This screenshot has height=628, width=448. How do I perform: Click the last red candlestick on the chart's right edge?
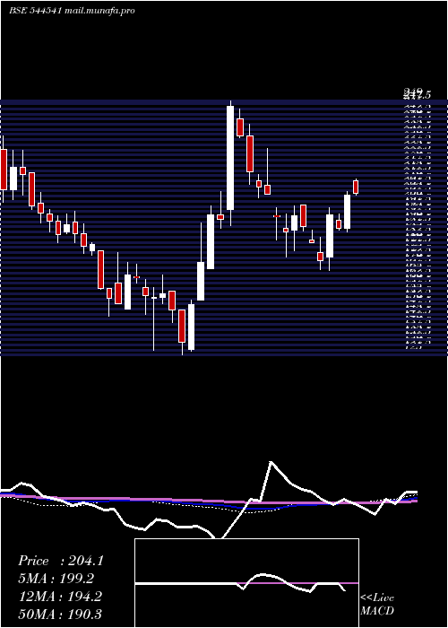point(356,187)
